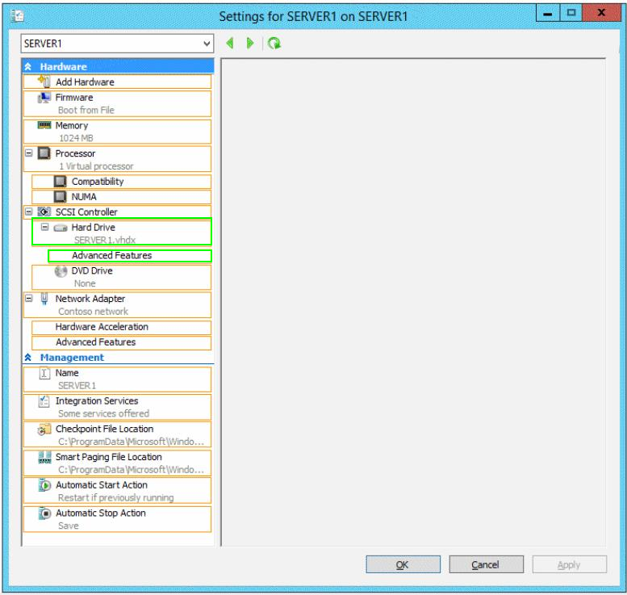Click the OK button
Image resolution: width=627 pixels, height=595 pixels.
pos(403,564)
